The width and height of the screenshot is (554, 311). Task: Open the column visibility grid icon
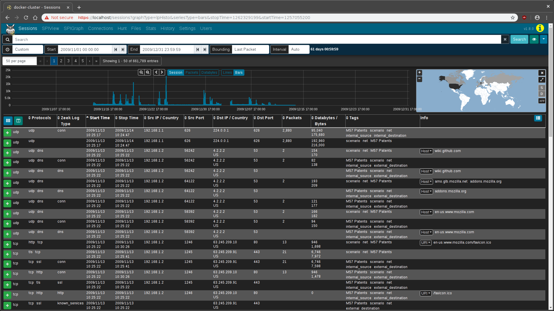pos(8,121)
